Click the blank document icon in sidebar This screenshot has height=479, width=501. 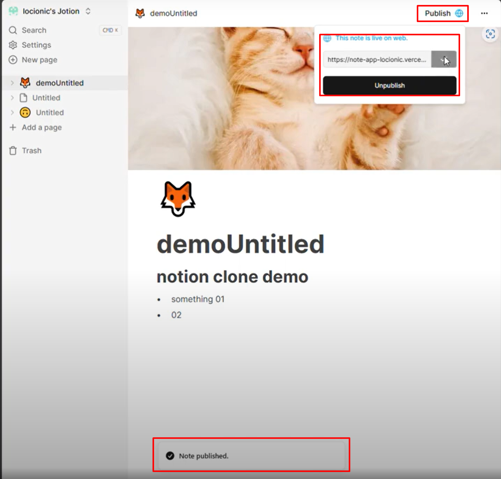pos(23,98)
